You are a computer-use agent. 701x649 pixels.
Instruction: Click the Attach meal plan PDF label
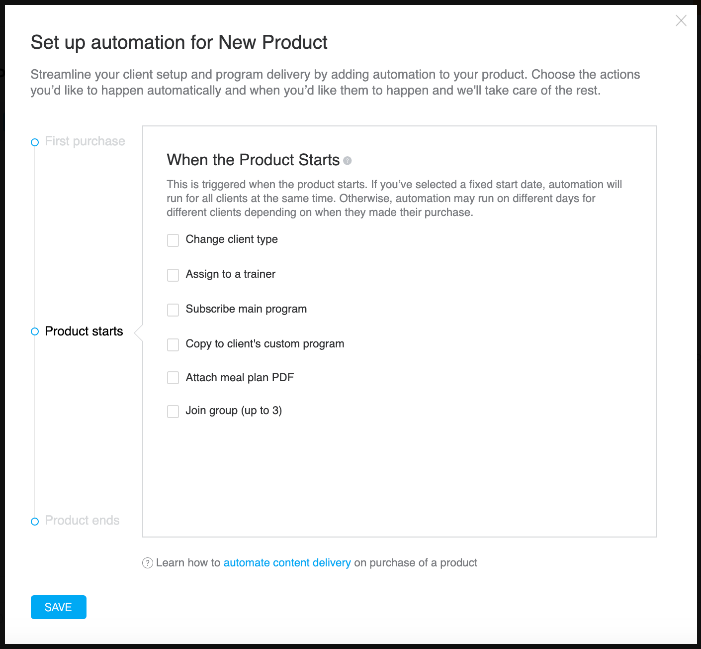coord(240,378)
